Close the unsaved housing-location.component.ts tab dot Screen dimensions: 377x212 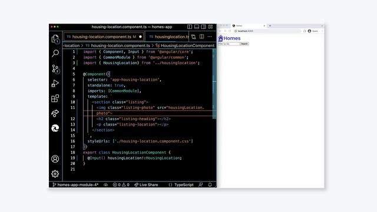[140, 37]
